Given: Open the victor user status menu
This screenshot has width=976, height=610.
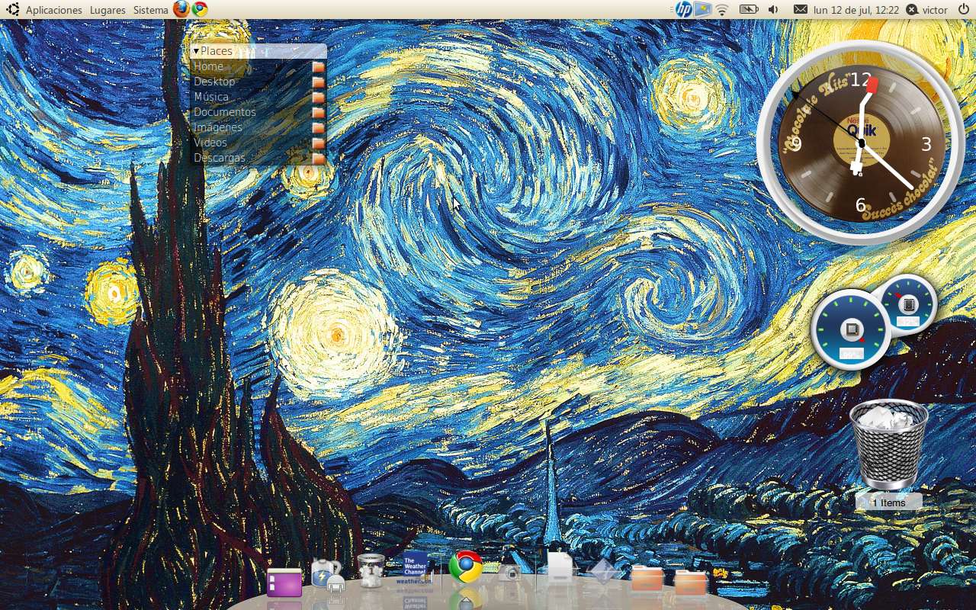Looking at the screenshot, I should click(926, 10).
